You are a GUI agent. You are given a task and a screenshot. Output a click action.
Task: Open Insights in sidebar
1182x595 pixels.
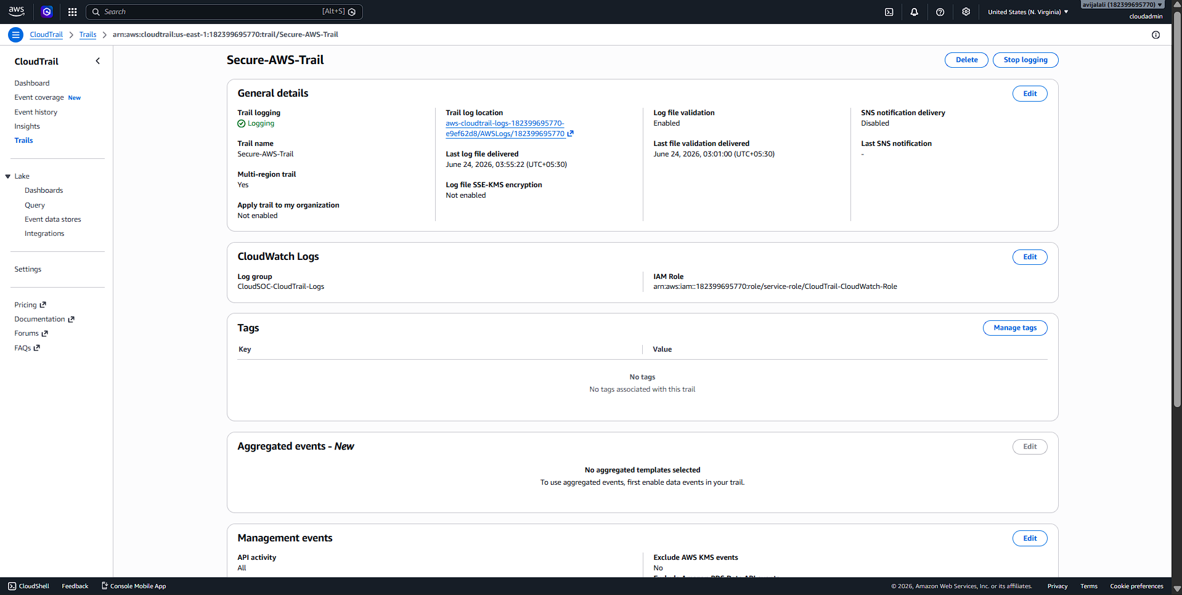(27, 126)
